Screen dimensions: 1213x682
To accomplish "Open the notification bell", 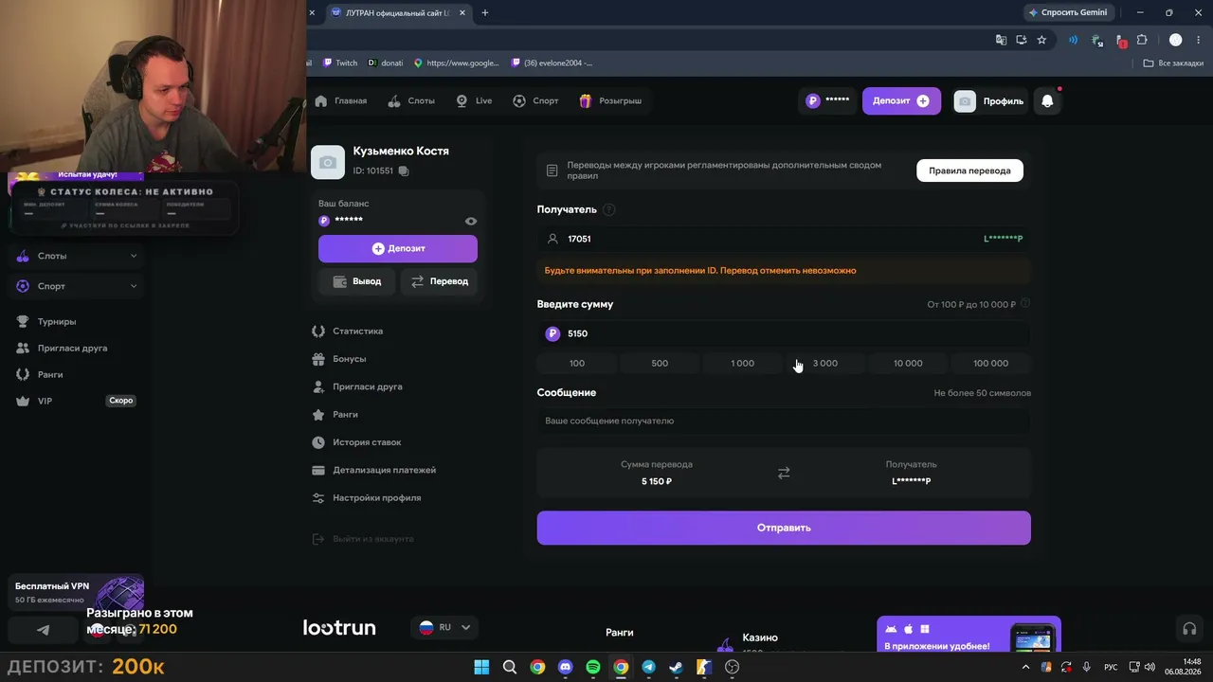I will coord(1047,101).
